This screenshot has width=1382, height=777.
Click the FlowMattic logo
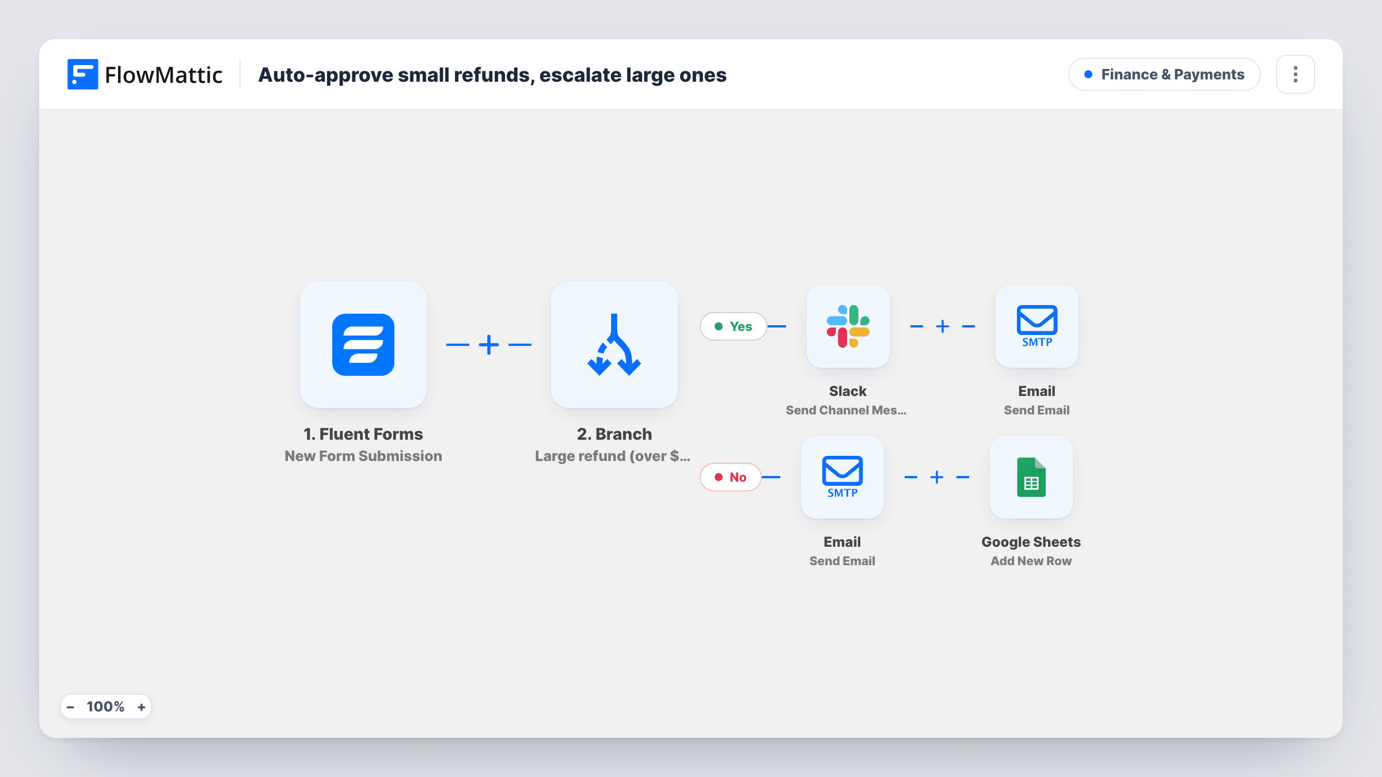(145, 74)
